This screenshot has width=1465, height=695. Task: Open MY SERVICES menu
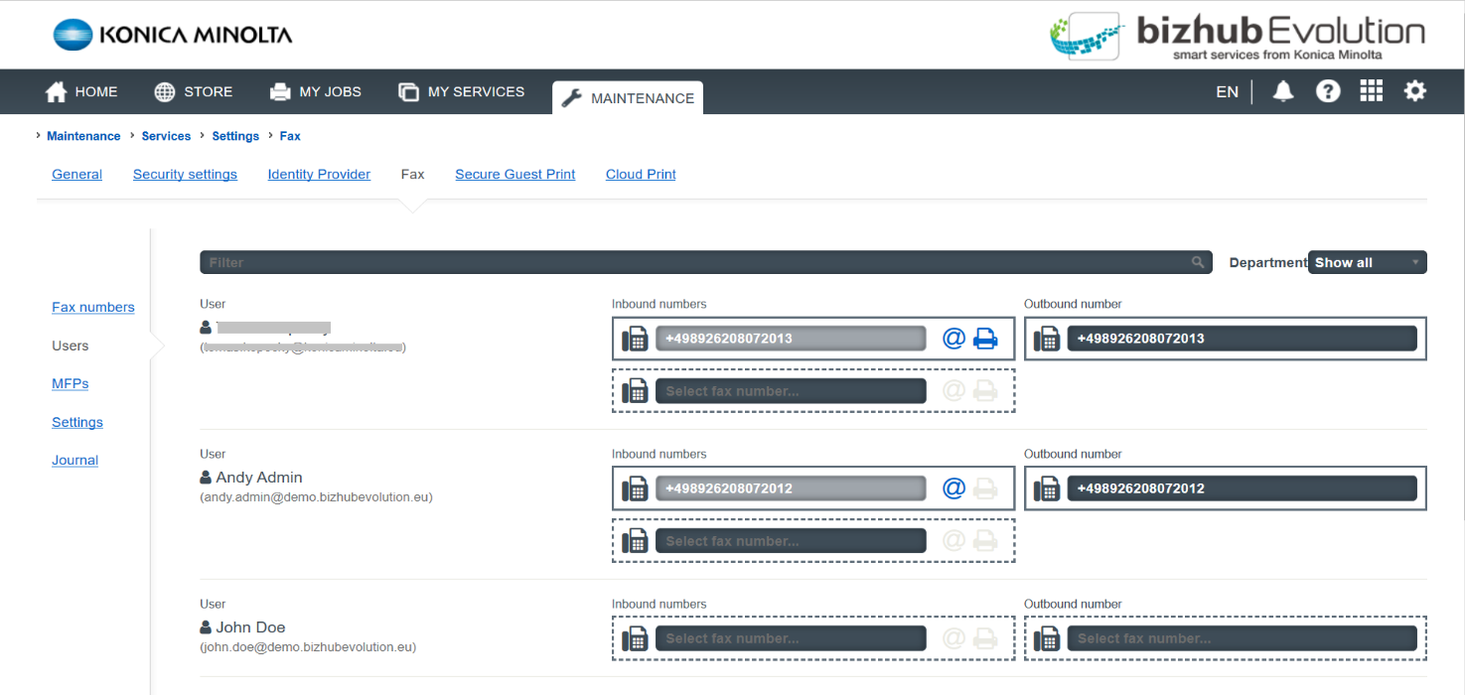coord(462,91)
